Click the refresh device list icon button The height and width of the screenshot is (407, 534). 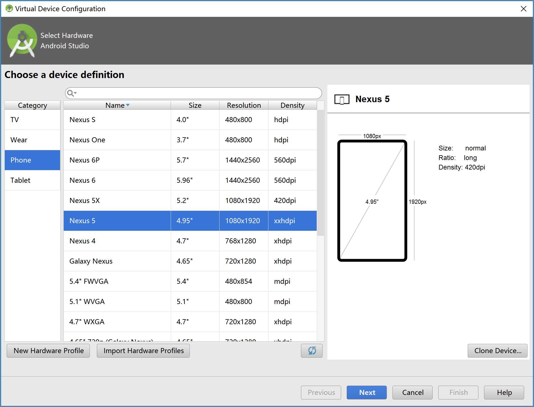(x=312, y=351)
